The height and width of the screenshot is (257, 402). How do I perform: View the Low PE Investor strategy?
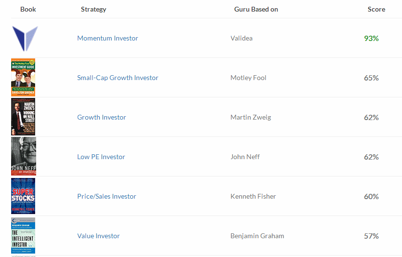coord(101,157)
